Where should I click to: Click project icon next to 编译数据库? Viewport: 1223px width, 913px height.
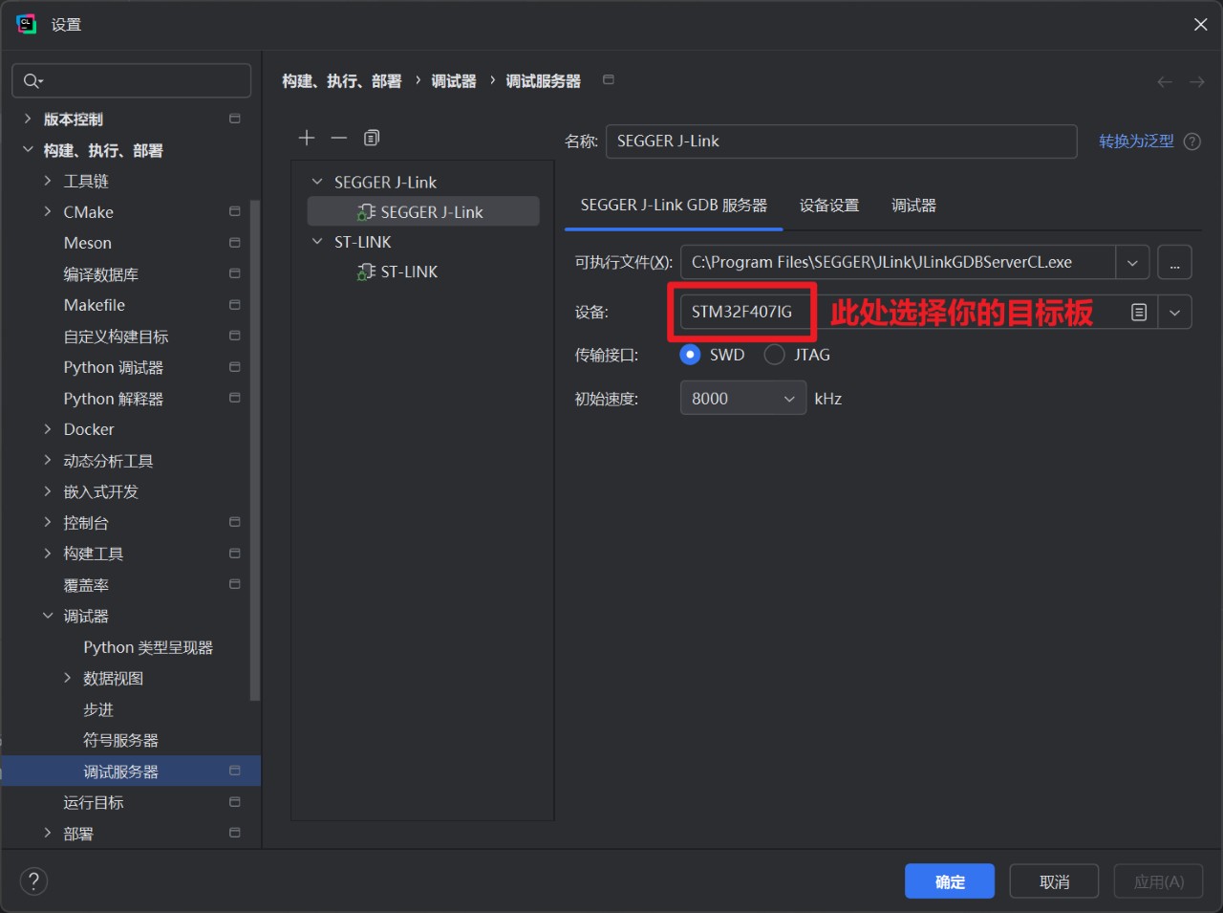(235, 273)
